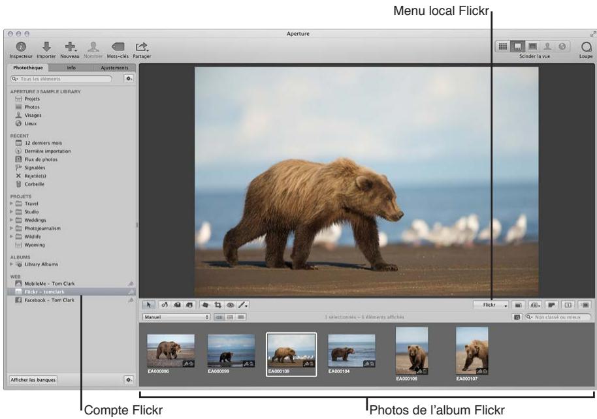Select the Straighten tool
Image resolution: width=597 pixels, height=419 pixels.
pos(205,305)
